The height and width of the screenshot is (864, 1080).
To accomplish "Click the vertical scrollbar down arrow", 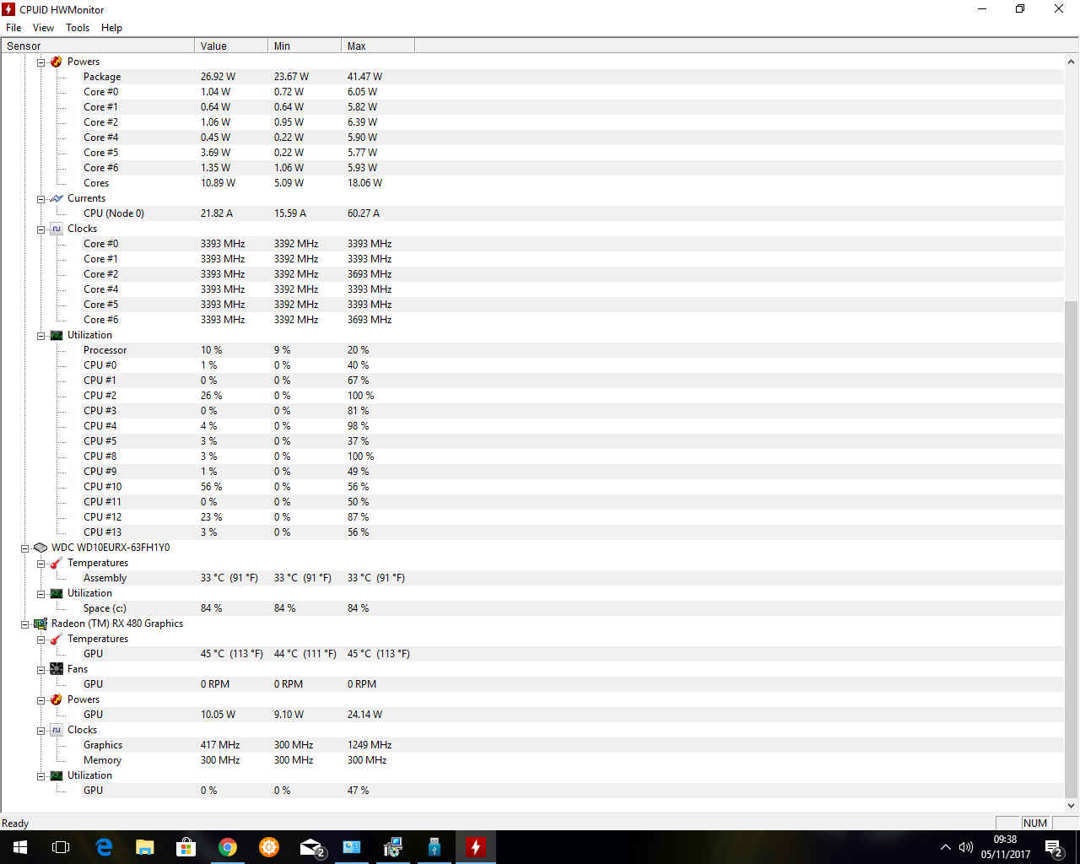I will (x=1072, y=806).
